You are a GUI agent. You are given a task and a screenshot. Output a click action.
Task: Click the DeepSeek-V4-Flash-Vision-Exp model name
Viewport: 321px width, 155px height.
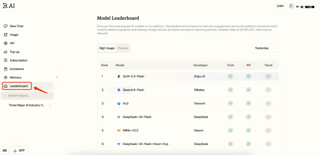146,144
